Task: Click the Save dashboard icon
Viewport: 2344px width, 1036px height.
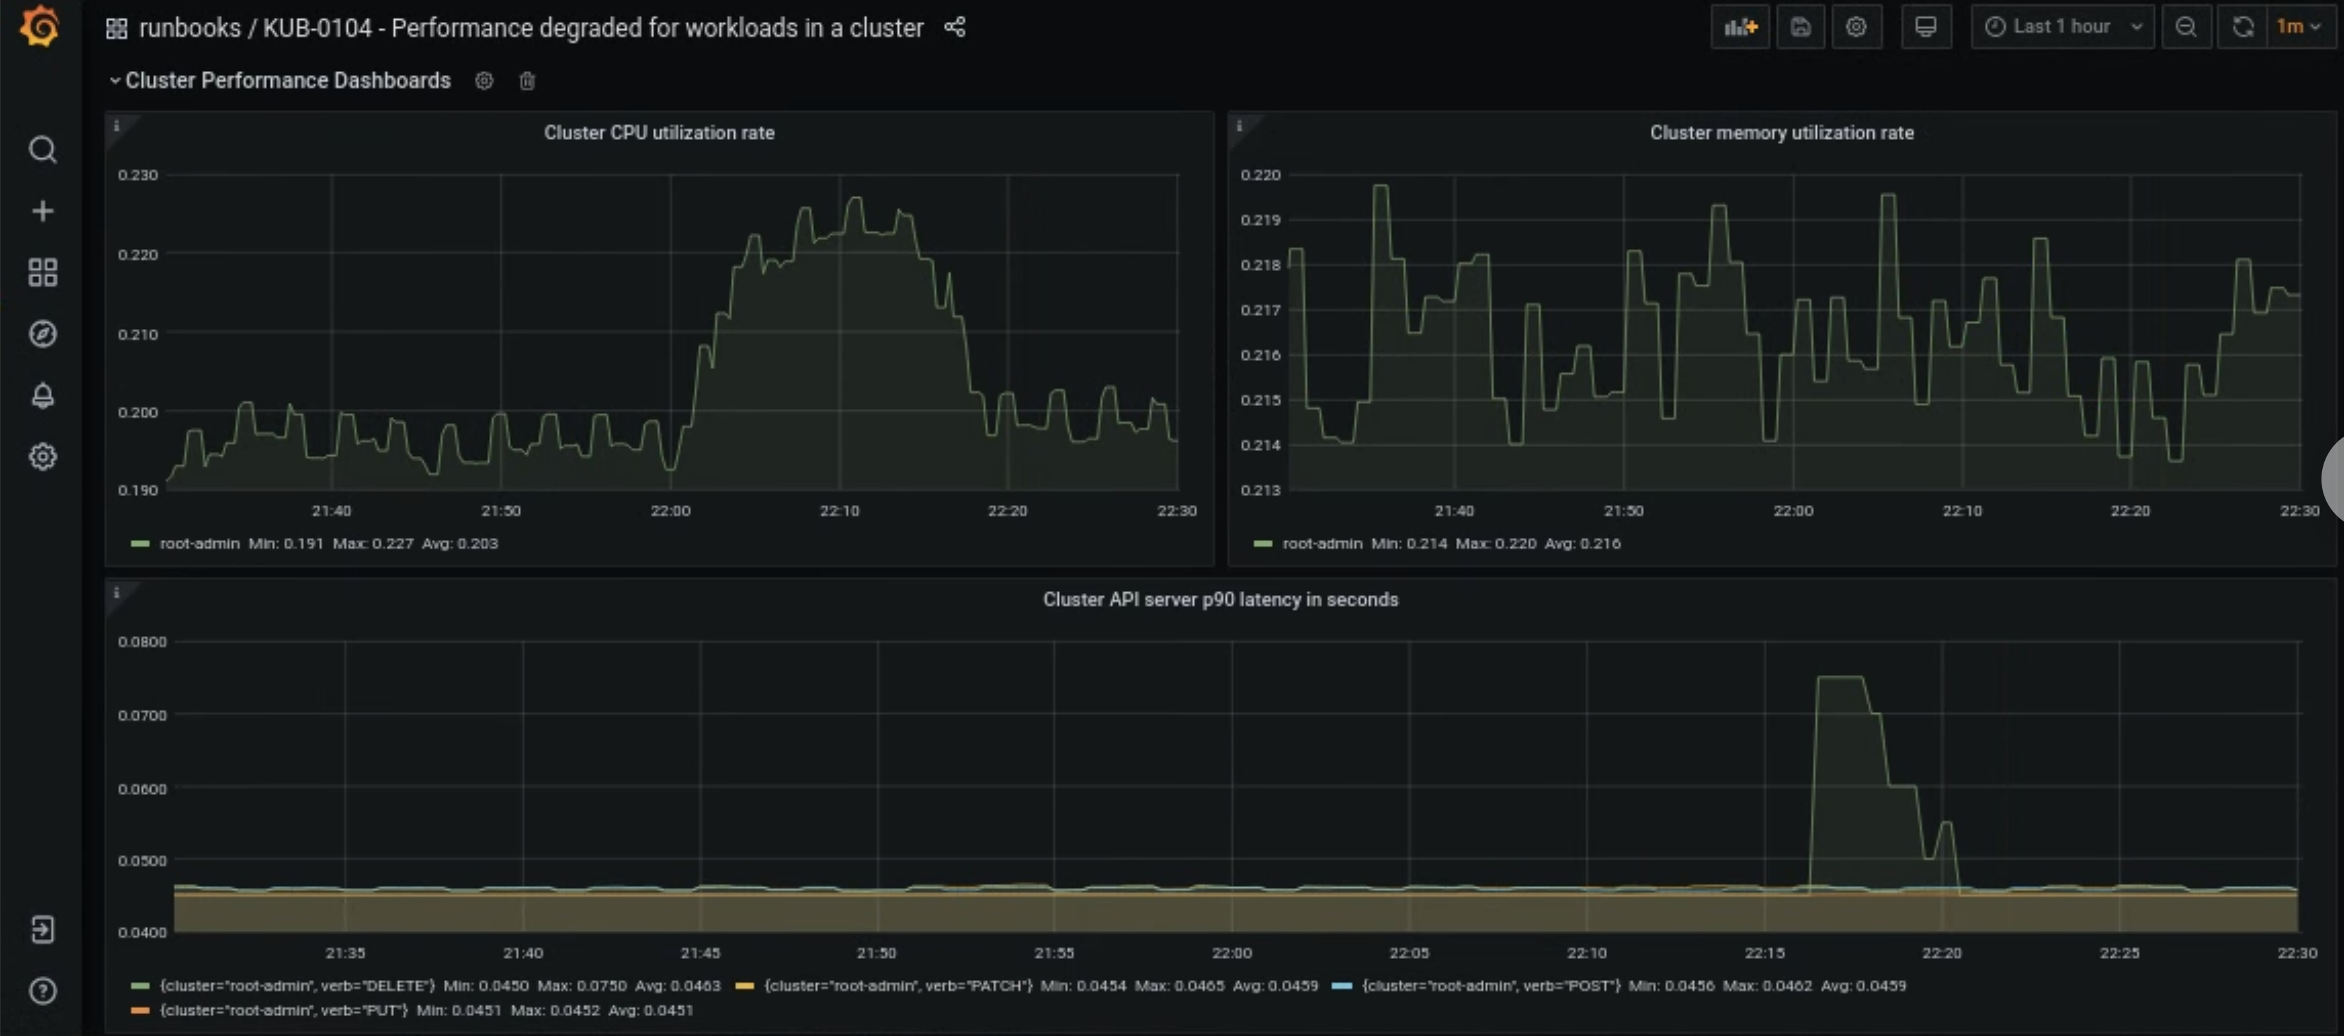Action: click(1801, 27)
